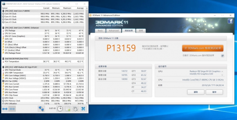237x120 pixels.
Task: Switch to the Basic tab
Action: coord(100,31)
